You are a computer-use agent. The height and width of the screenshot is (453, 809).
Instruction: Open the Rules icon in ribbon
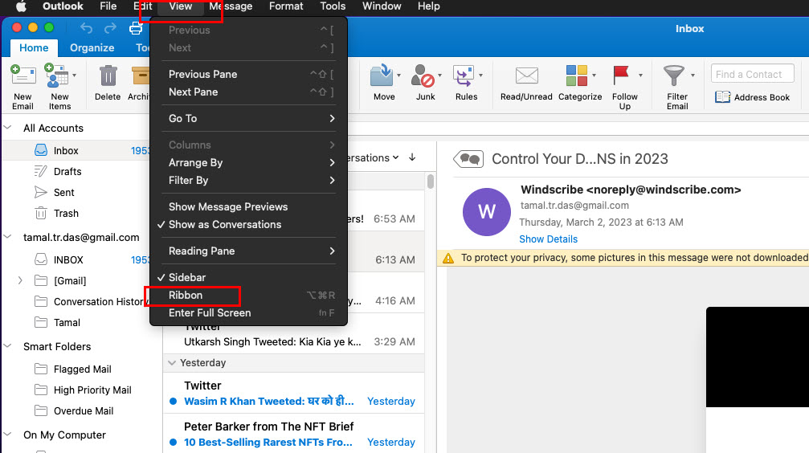click(x=464, y=77)
